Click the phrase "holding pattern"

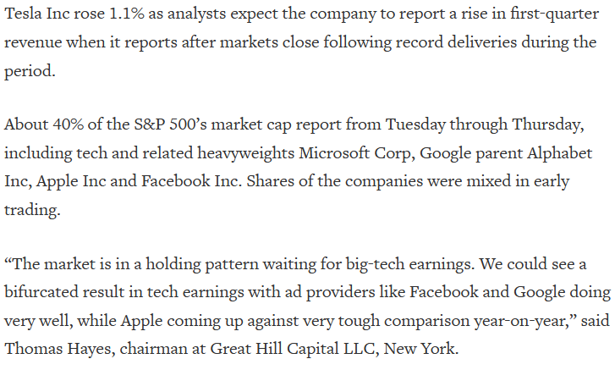click(x=202, y=264)
